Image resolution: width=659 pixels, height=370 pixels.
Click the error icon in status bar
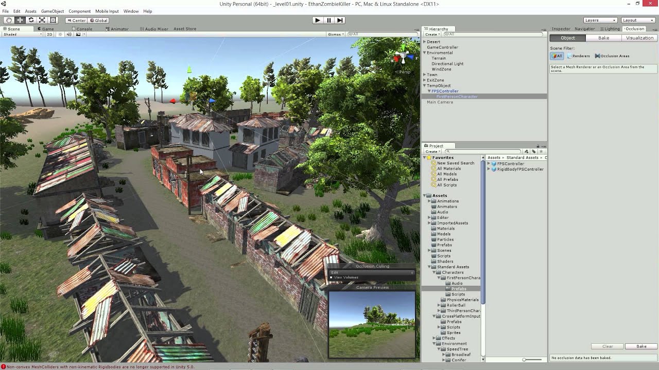[3, 367]
